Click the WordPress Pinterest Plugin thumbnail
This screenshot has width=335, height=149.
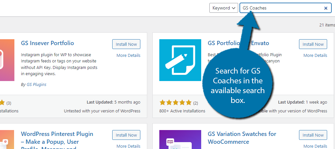coord(7,140)
